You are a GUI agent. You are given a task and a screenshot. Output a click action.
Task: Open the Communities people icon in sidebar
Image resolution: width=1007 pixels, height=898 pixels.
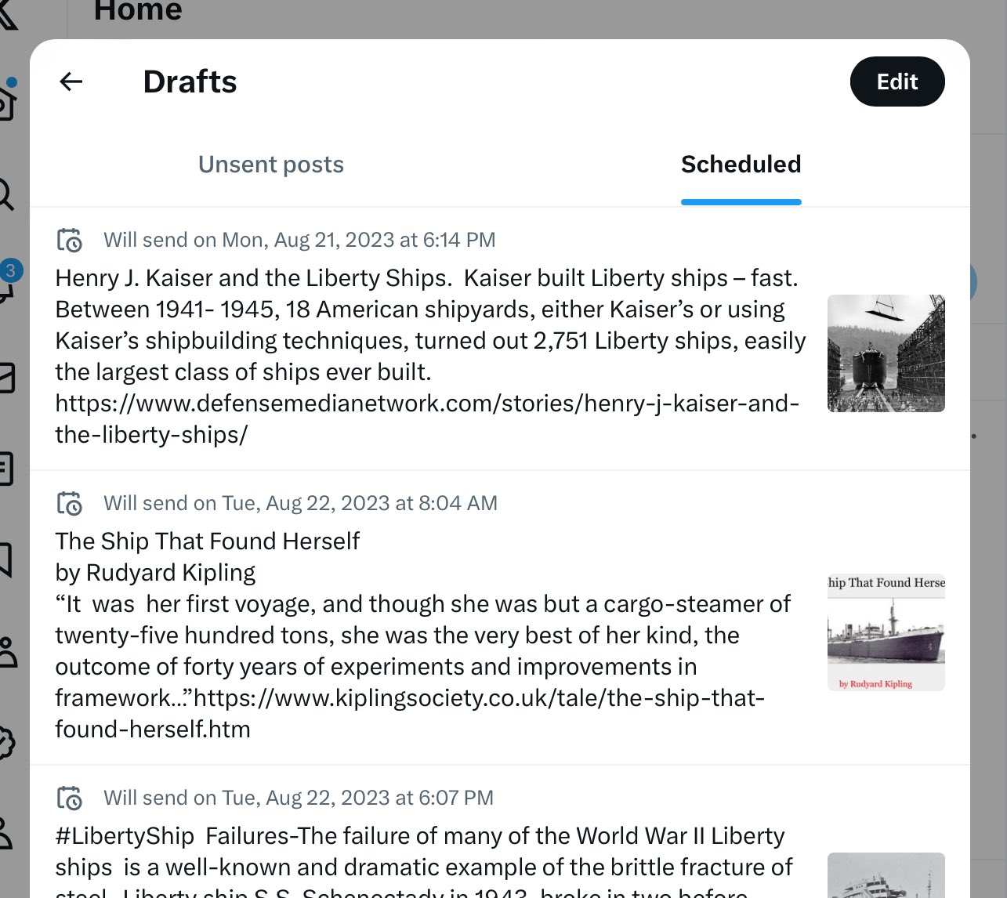[6, 652]
